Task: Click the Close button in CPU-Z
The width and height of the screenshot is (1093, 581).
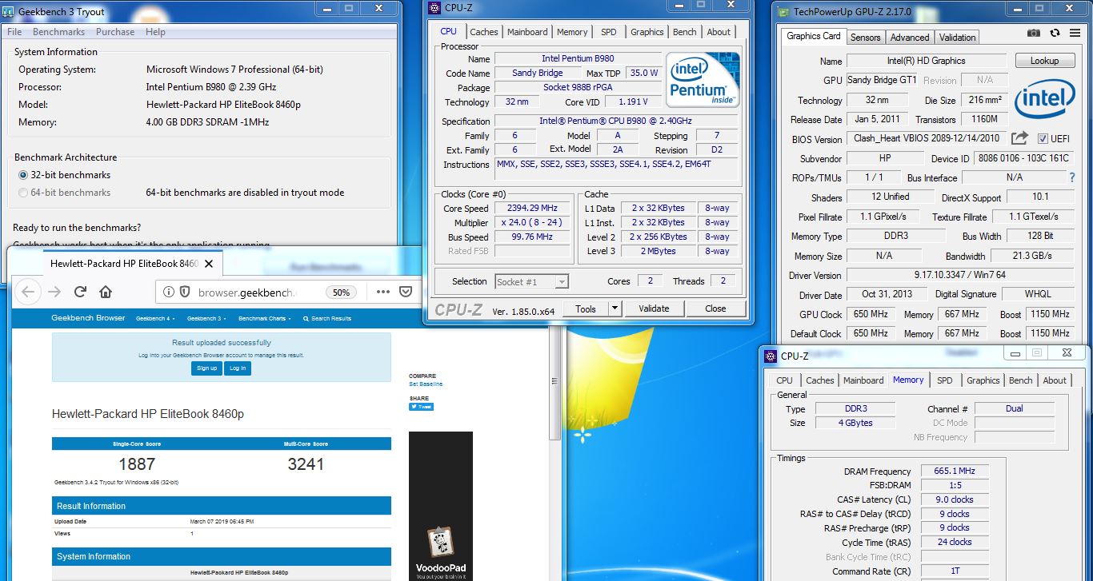Action: pos(715,308)
